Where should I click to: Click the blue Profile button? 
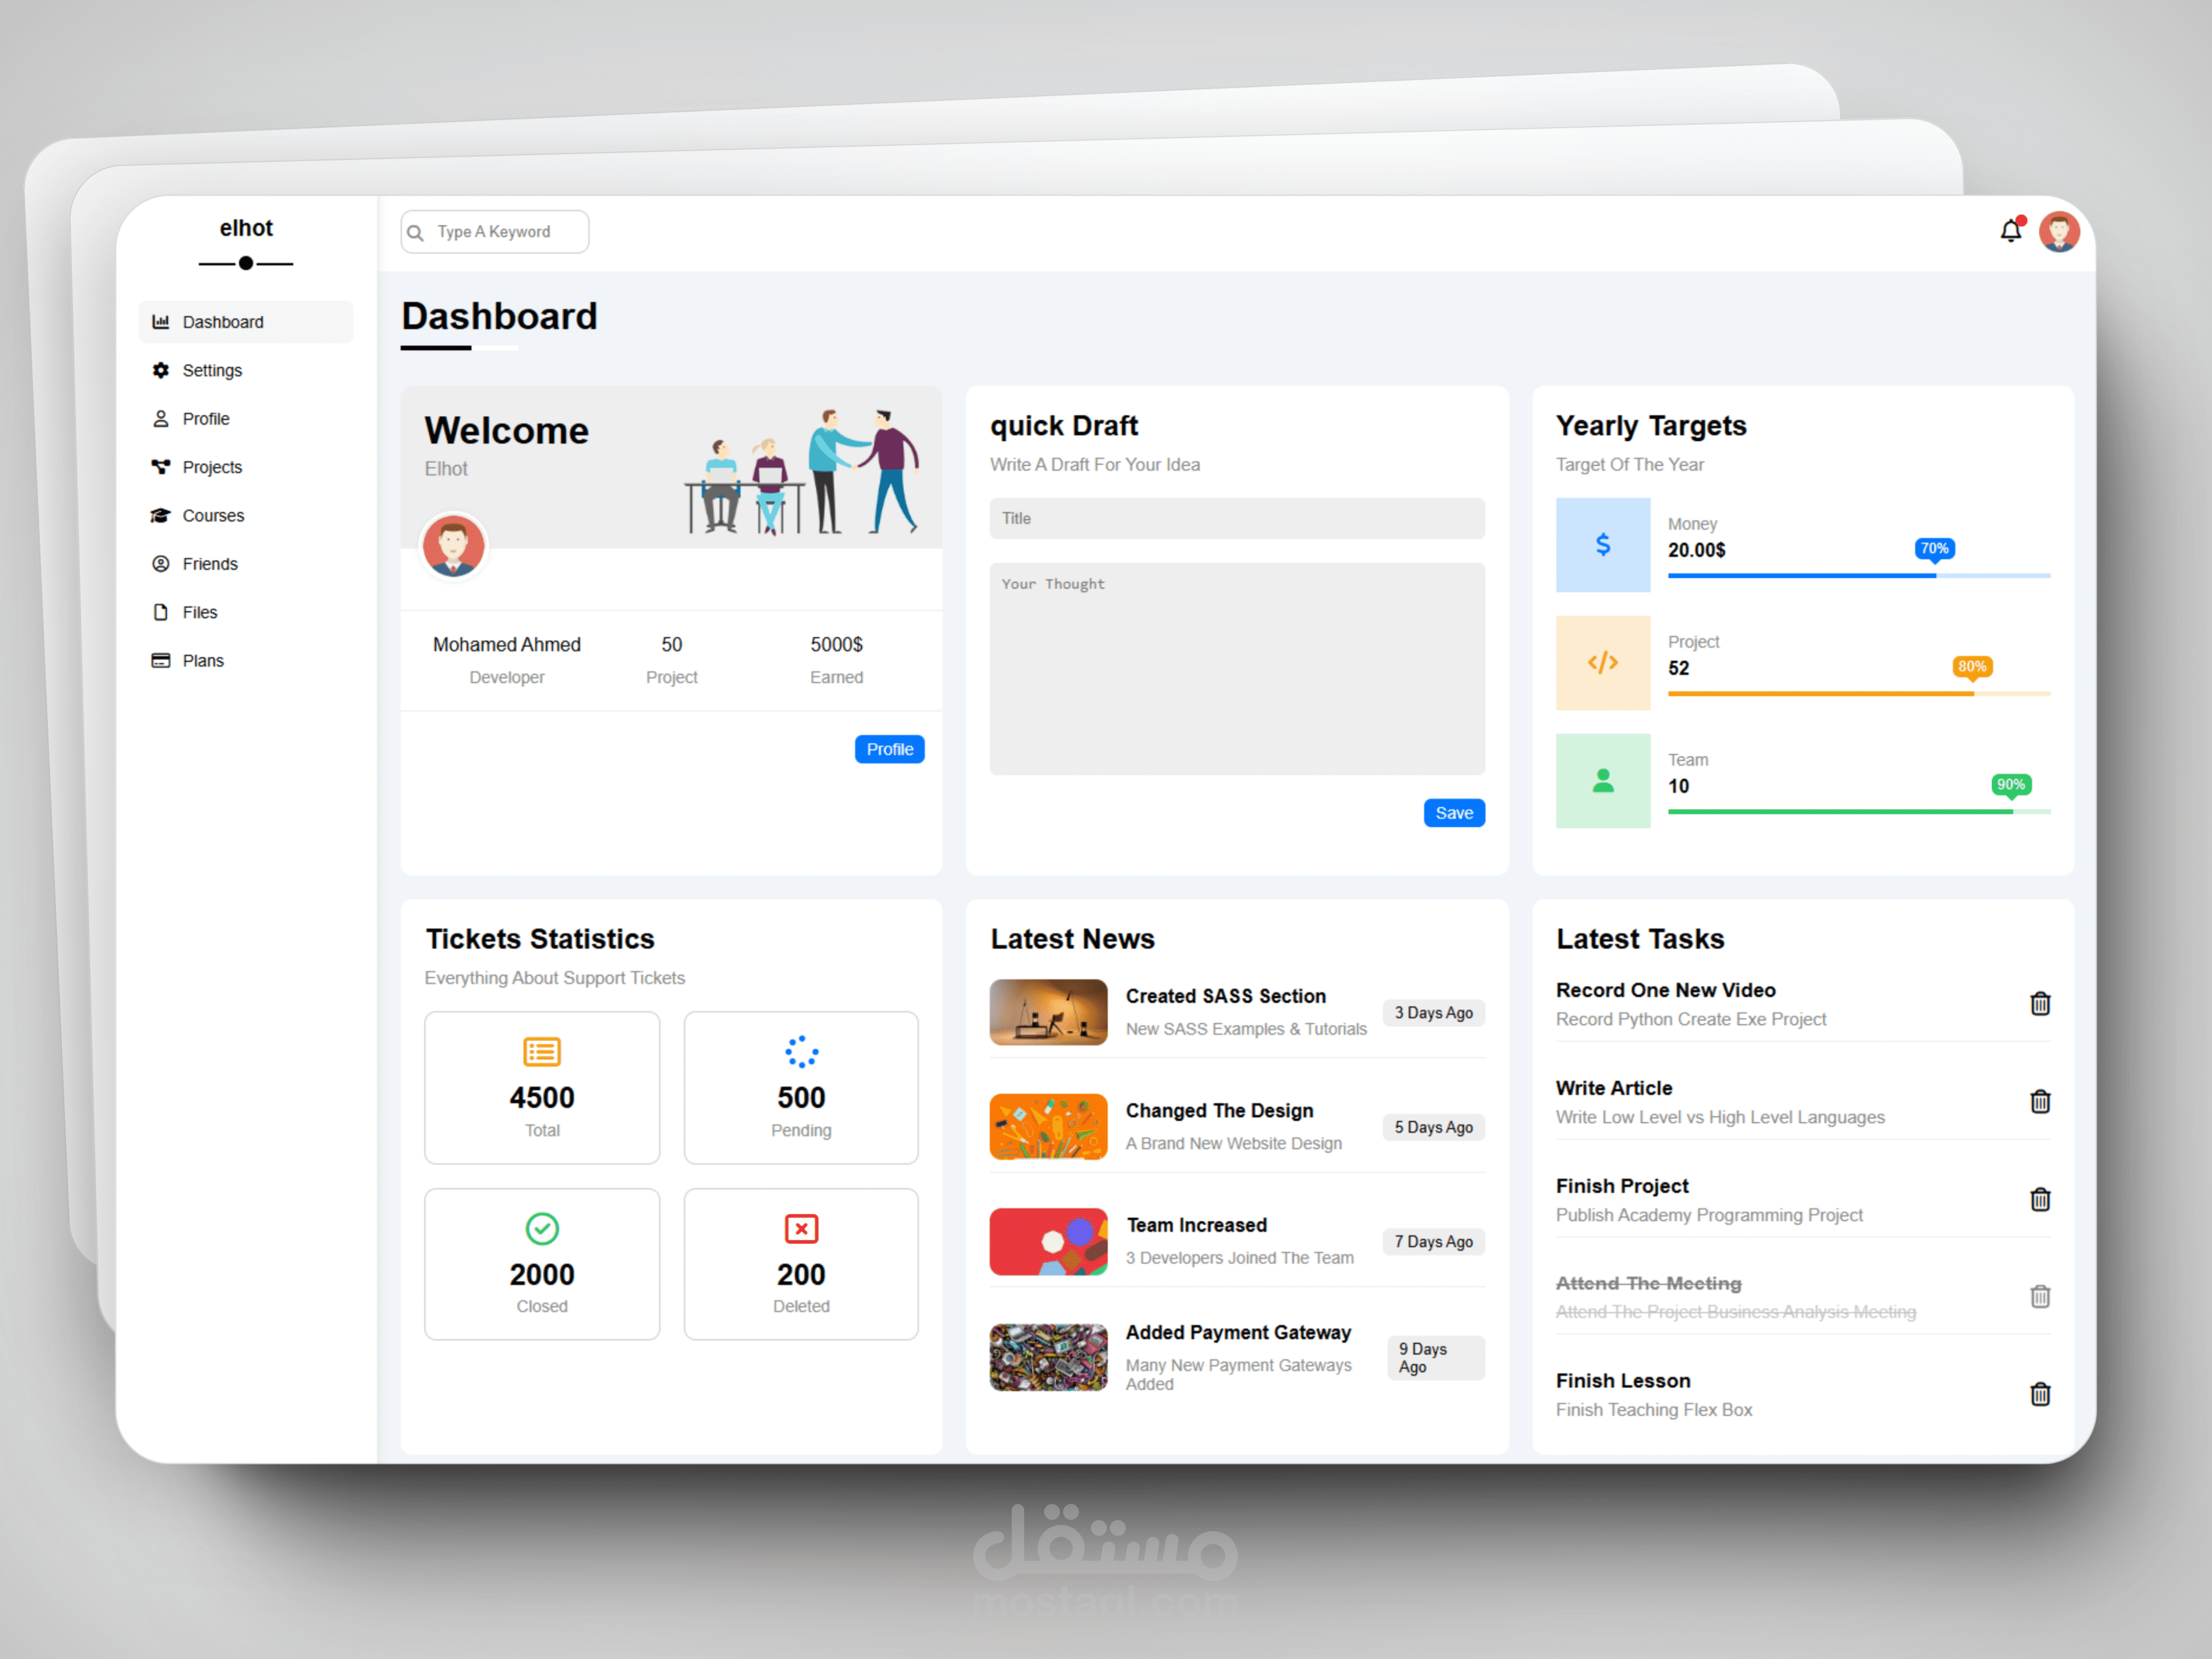[889, 749]
